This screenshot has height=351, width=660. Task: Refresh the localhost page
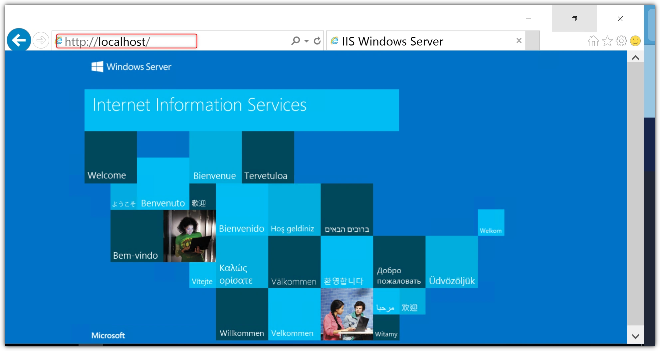317,41
